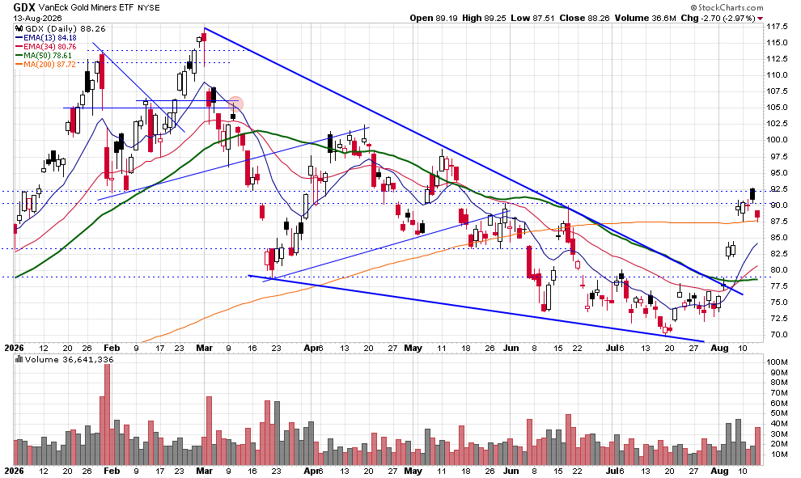Select the GDX (Daily) 88.26 legend entry

[x=65, y=29]
